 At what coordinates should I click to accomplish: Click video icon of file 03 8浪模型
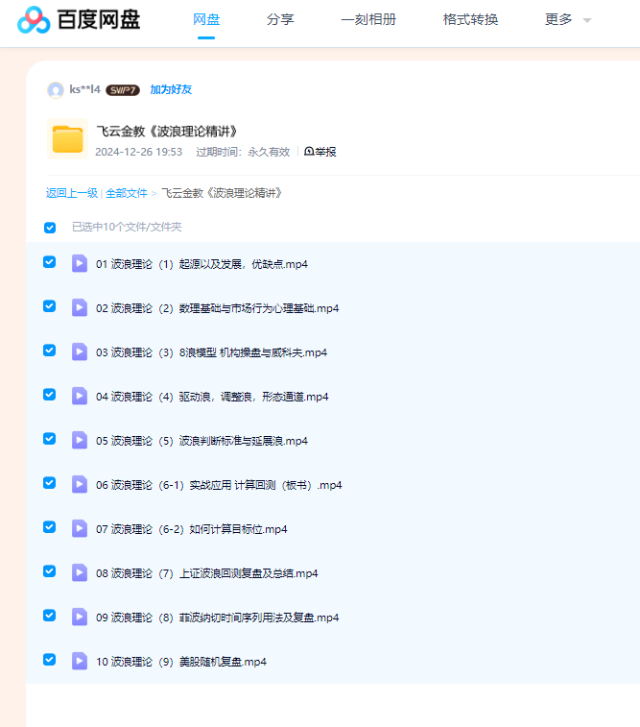(x=80, y=351)
